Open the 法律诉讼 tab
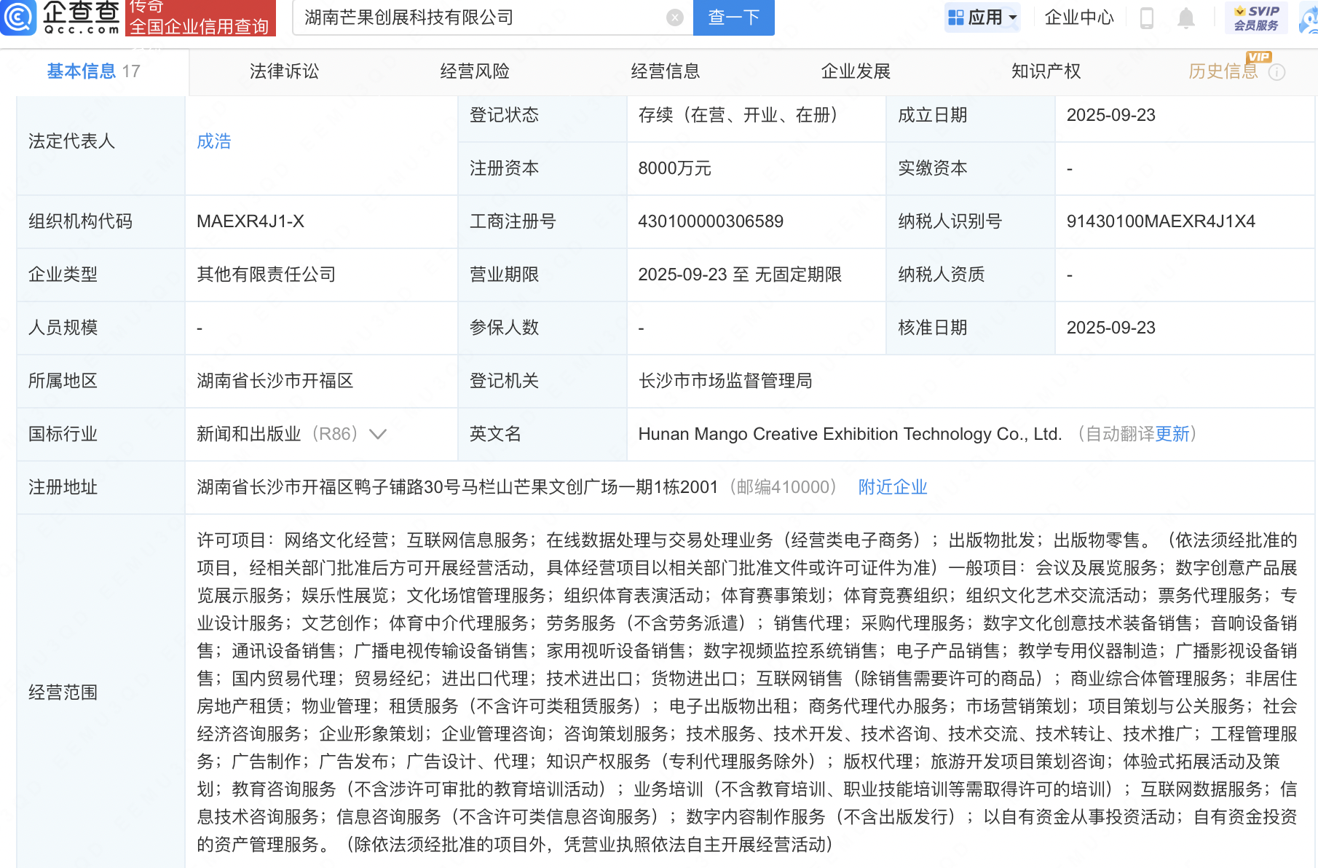 tap(284, 71)
